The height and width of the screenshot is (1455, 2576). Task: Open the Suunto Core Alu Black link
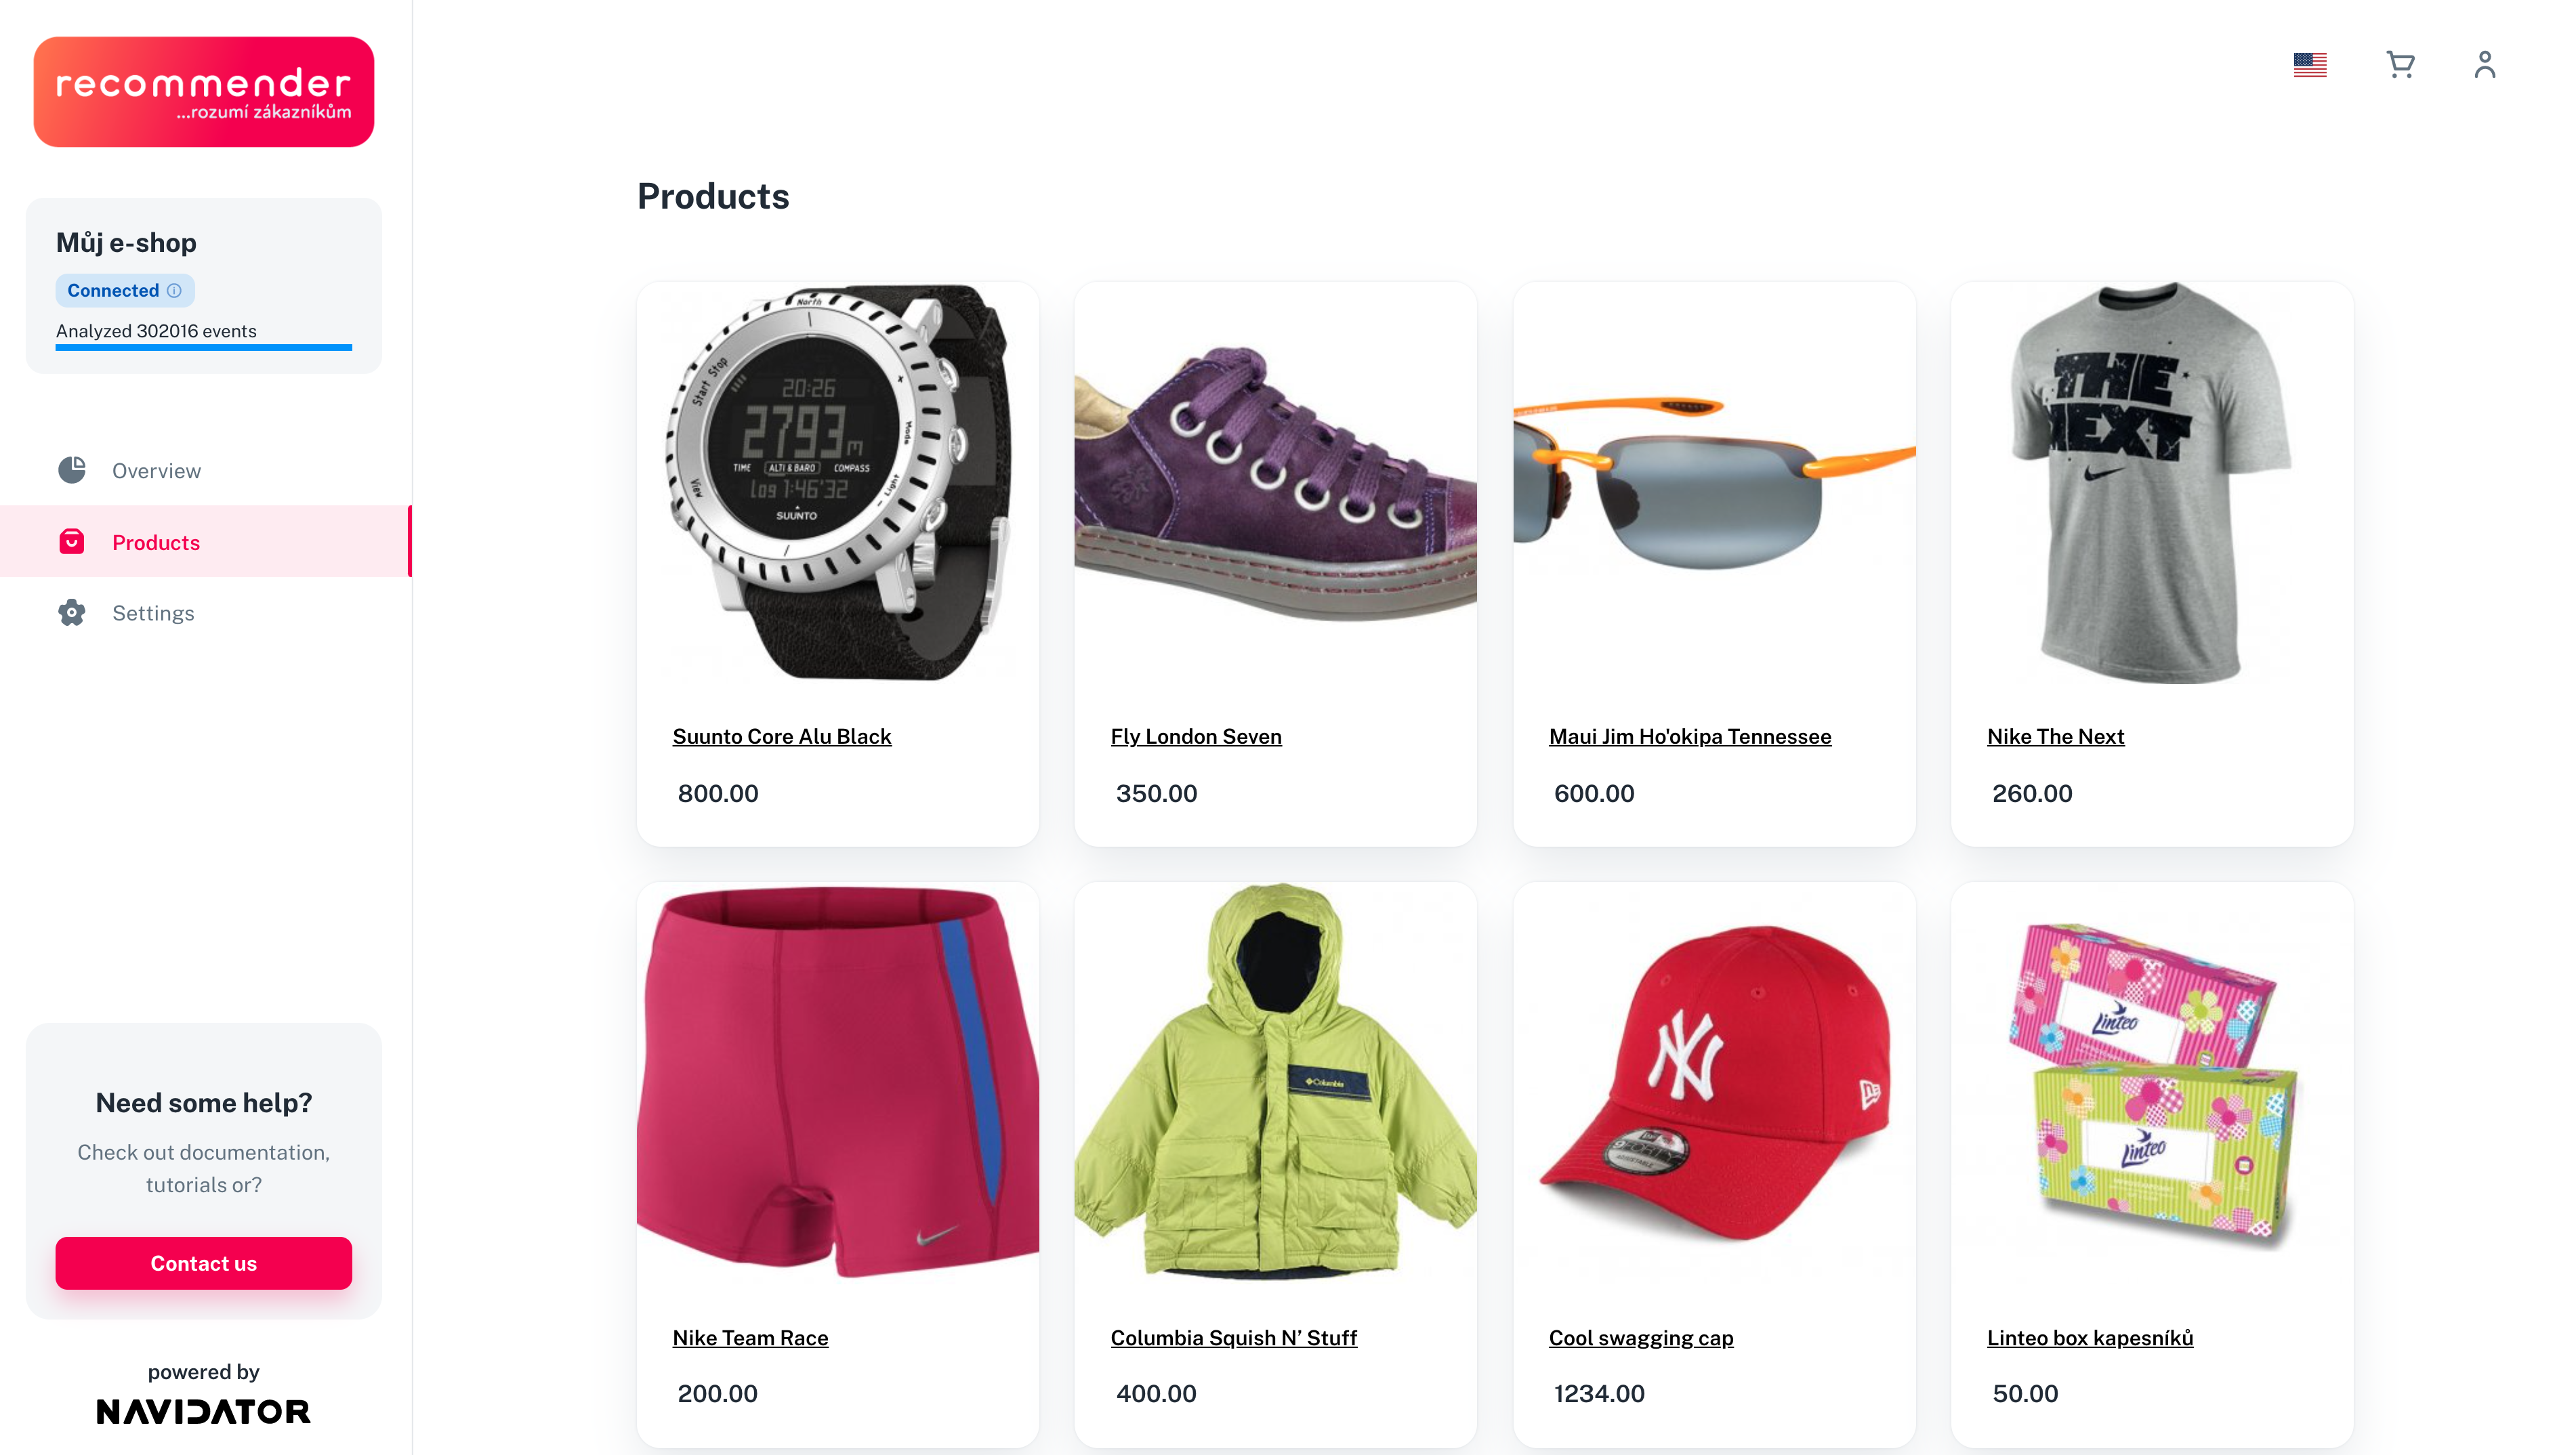click(x=781, y=736)
